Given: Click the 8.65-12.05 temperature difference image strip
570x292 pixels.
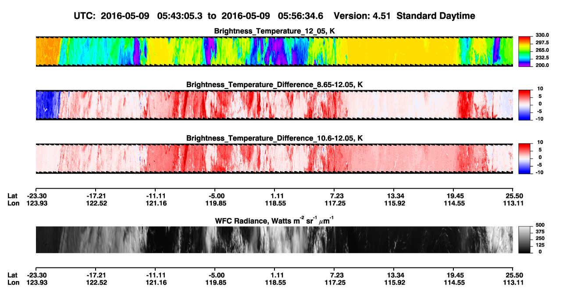Looking at the screenshot, I should 274,105.
